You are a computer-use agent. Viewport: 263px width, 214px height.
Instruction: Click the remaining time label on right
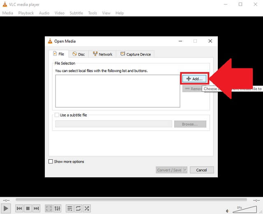click(x=256, y=200)
